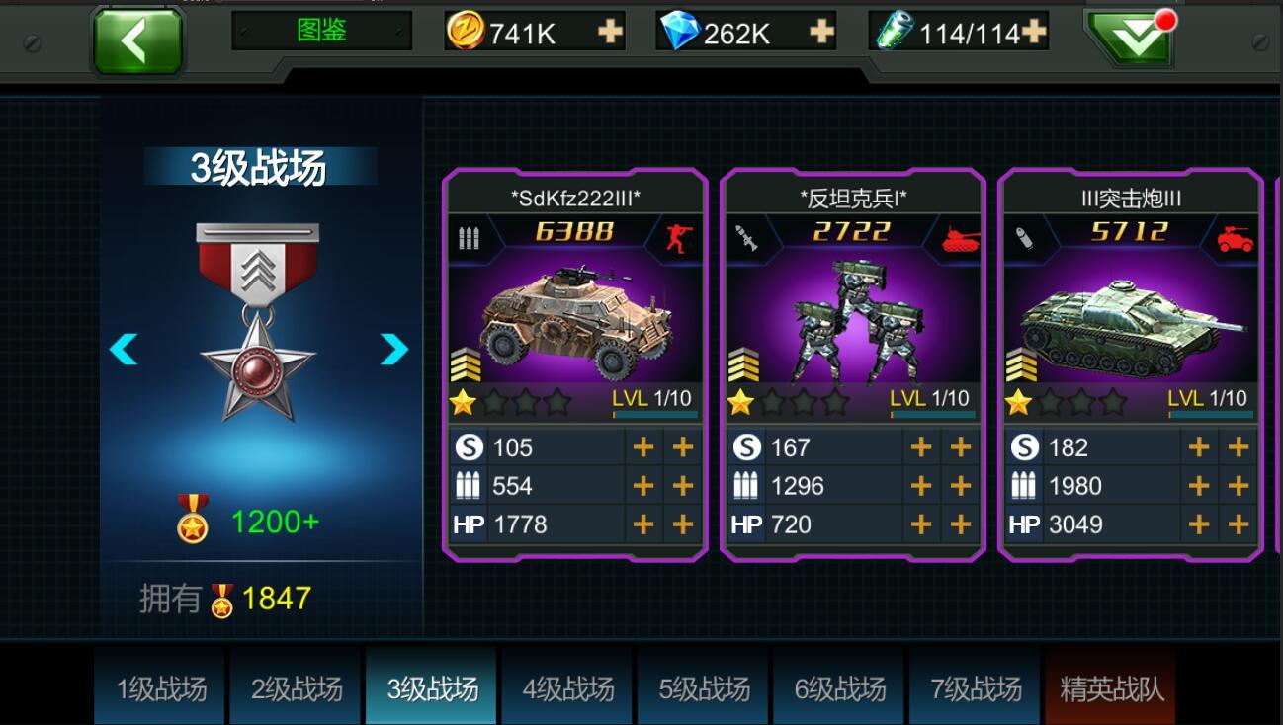The image size is (1283, 725).
Task: Increase ammo 1980 of III突击炮III with last plus
Action: click(1239, 486)
